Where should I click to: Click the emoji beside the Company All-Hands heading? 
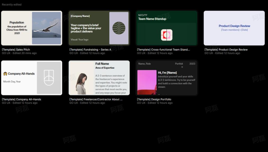coord(5,74)
